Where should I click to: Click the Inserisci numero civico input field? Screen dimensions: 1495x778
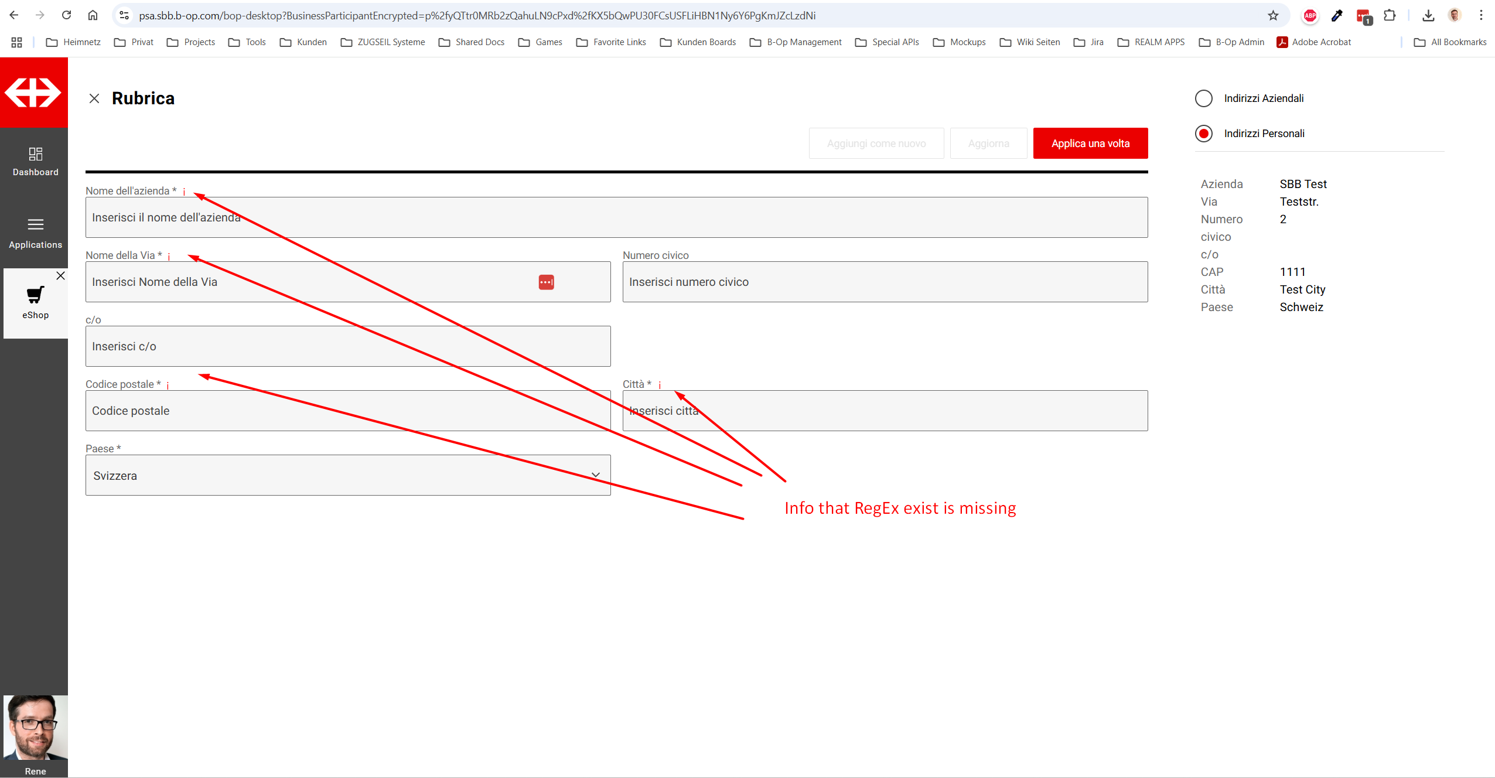(885, 282)
